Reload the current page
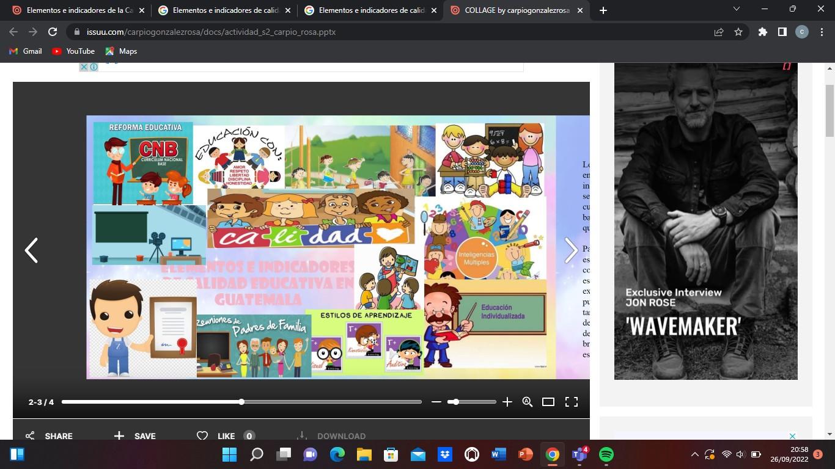Screen dimensions: 835x469 coord(53,32)
